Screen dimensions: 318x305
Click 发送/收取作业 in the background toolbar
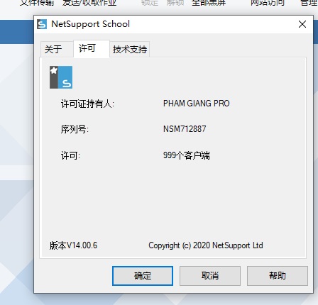pos(89,3)
